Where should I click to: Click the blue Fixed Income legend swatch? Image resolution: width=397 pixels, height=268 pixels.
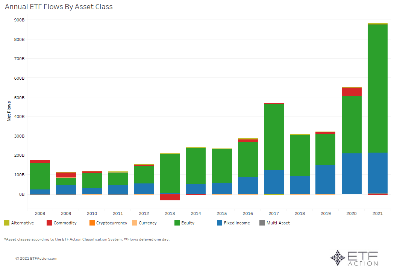pos(220,223)
